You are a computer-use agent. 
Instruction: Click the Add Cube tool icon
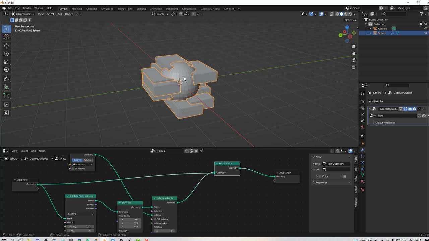click(6, 96)
